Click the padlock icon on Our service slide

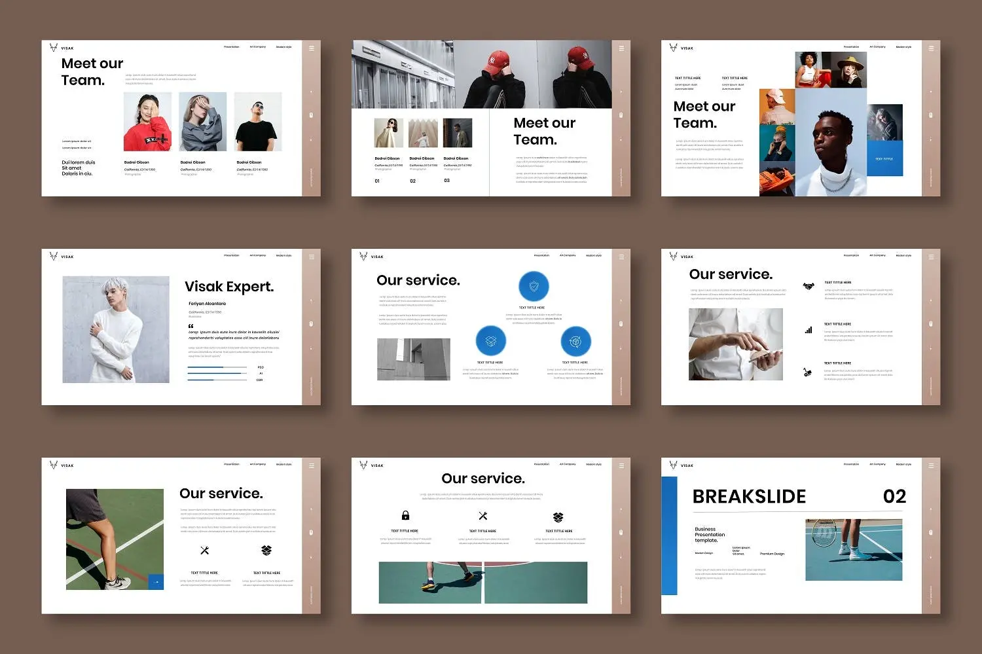[x=405, y=515]
